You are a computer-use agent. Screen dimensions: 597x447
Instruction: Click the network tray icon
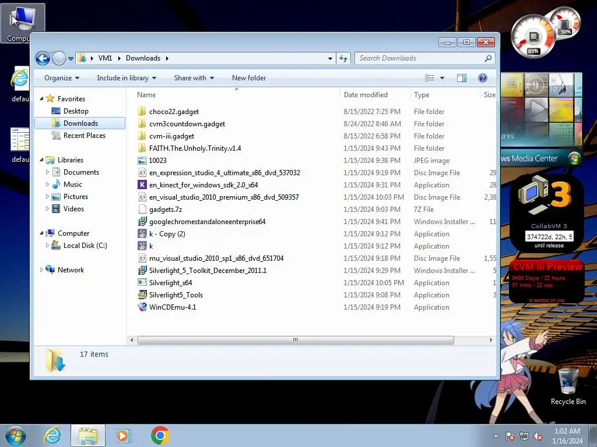click(x=524, y=436)
